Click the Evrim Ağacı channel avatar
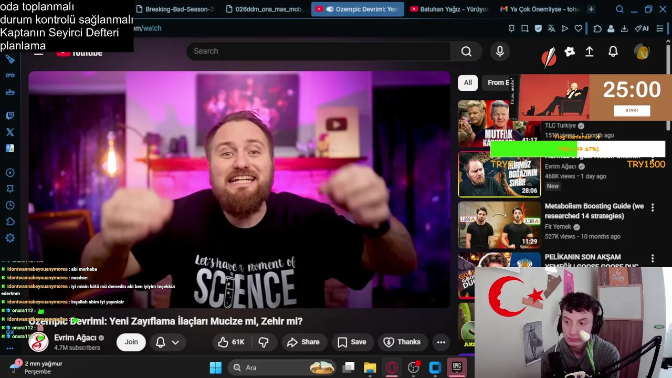This screenshot has height=378, width=672. 38,342
